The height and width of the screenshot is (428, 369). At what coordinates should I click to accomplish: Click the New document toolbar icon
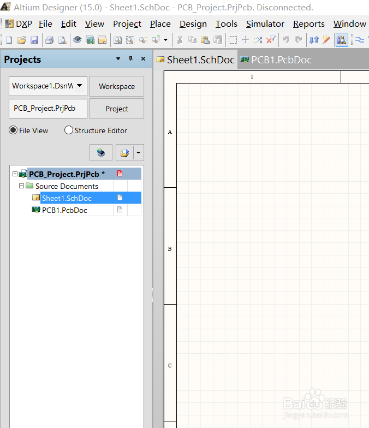click(x=9, y=40)
